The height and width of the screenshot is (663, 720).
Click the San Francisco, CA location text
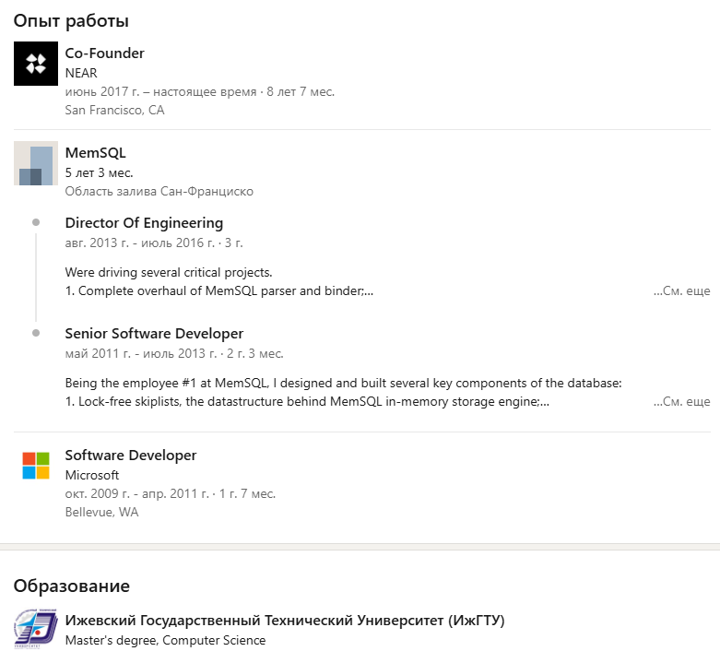pos(114,110)
